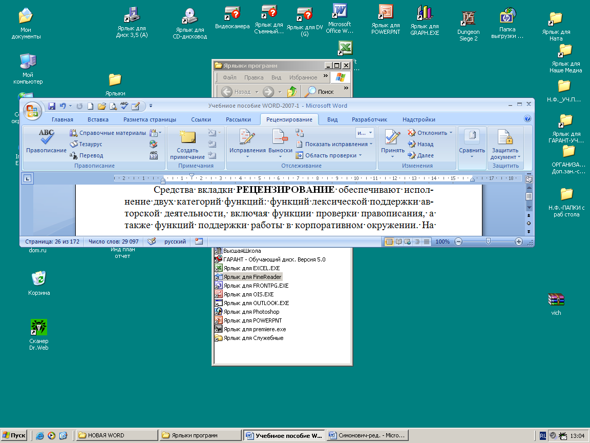Expand toolbar chevron next to Поиск in Ярлыки программ
The height and width of the screenshot is (443, 590).
point(346,88)
